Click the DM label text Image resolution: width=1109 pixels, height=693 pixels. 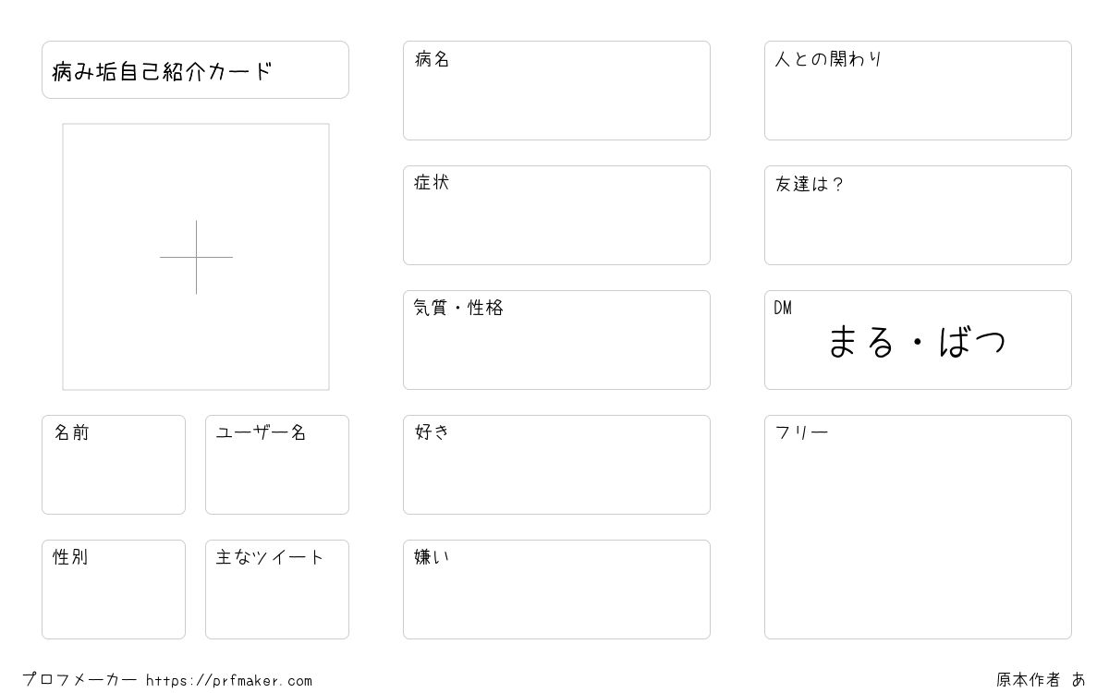pyautogui.click(x=783, y=308)
